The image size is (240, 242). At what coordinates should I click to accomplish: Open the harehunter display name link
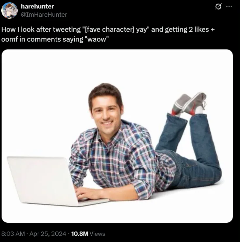point(37,6)
